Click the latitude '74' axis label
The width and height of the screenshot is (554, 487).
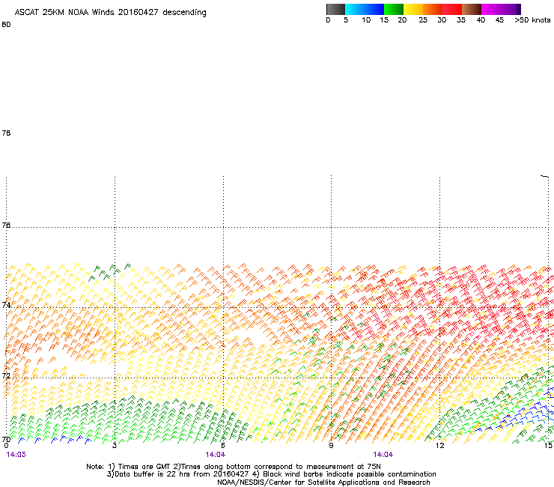tap(6, 305)
